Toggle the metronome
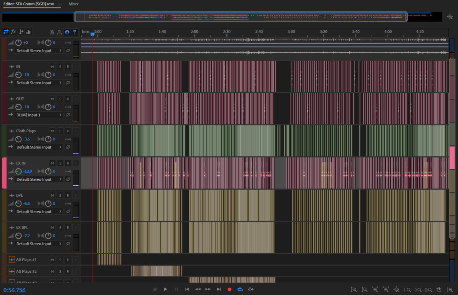The image size is (458, 295). (52, 32)
